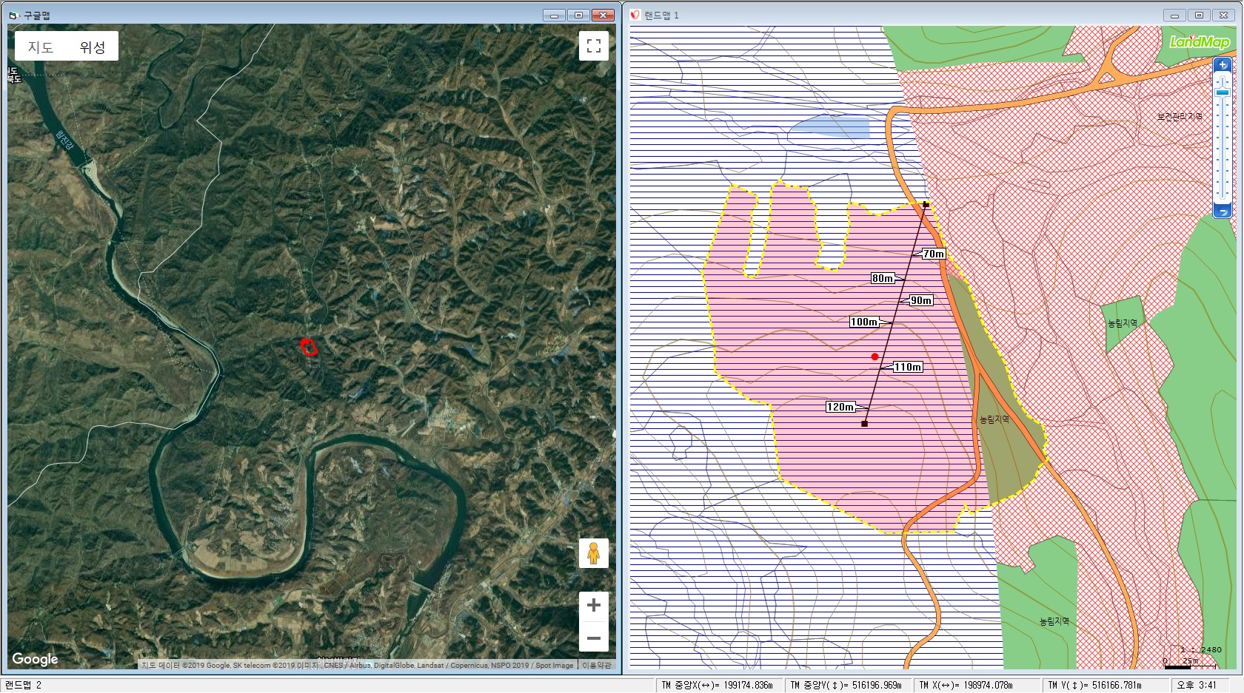
Task: Click the 랜드맵 1 window title icon
Action: tap(635, 15)
